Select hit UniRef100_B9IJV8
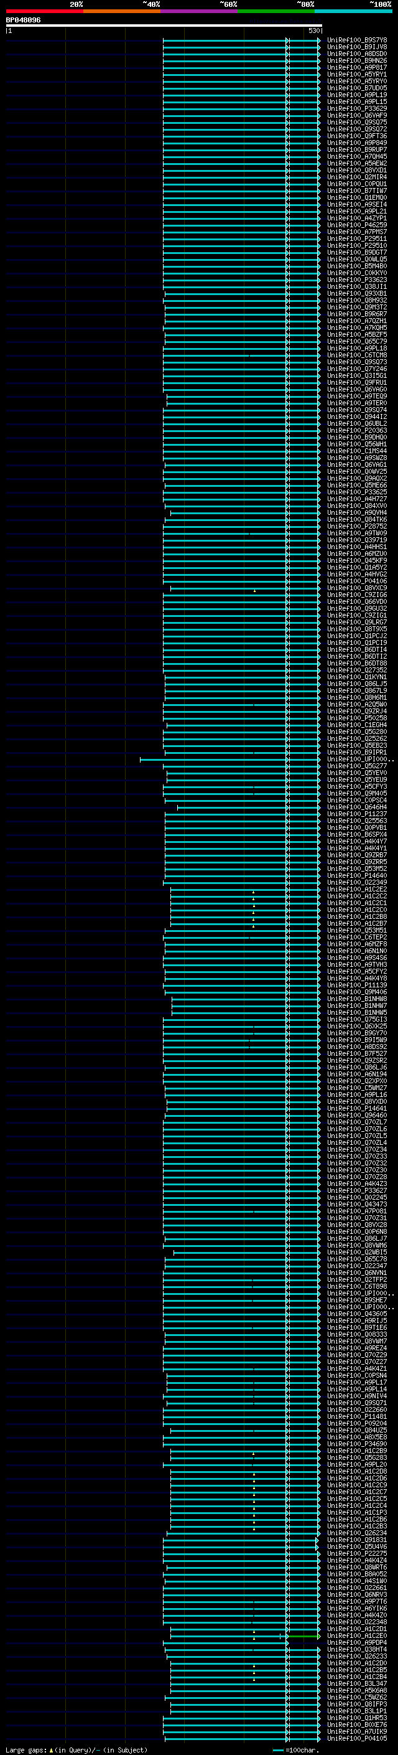The width and height of the screenshot is (398, 1755). [357, 47]
